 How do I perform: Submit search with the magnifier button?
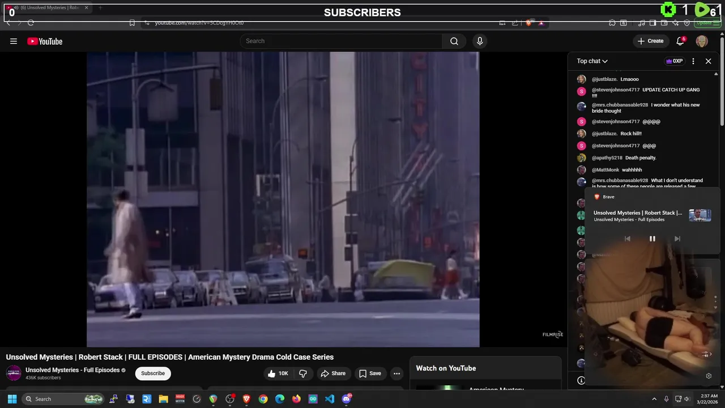coord(454,41)
